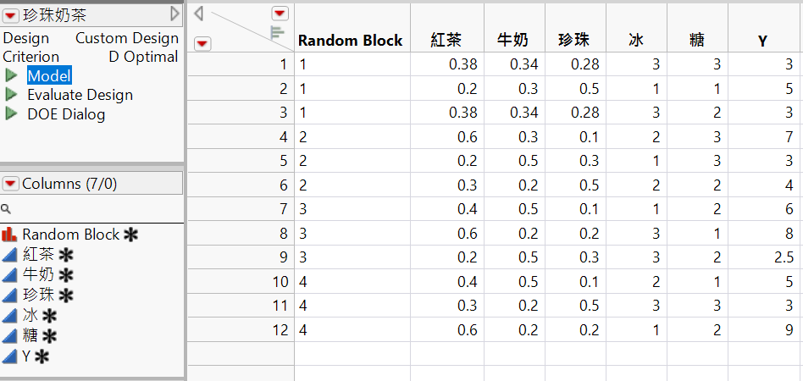Click the continuous icon beside 紅茶 column
803x381 pixels.
(x=9, y=254)
